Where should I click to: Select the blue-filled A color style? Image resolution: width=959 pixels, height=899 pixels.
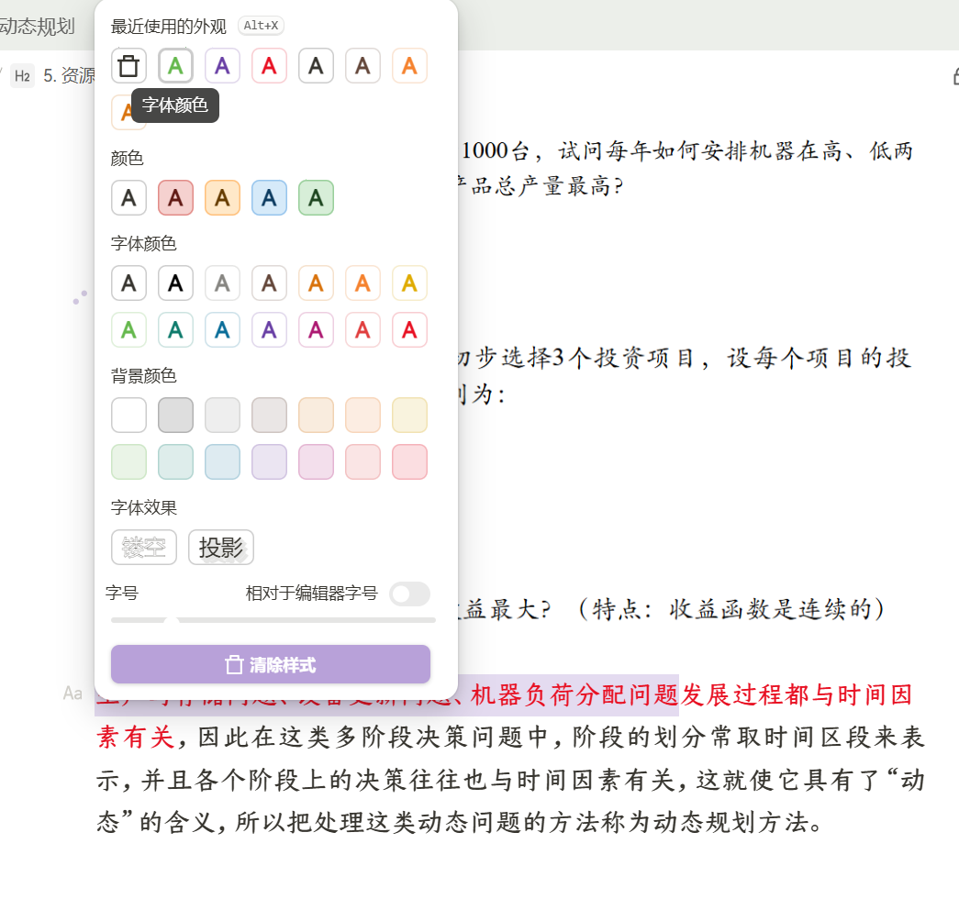point(270,198)
